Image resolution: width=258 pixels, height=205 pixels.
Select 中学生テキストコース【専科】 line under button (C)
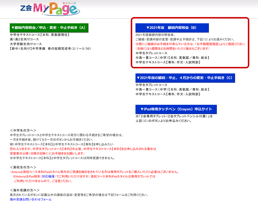click(x=168, y=94)
